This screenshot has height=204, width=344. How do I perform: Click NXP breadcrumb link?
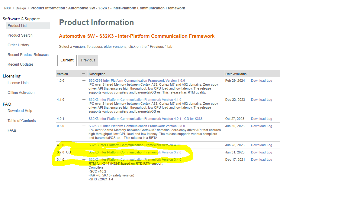8,8
